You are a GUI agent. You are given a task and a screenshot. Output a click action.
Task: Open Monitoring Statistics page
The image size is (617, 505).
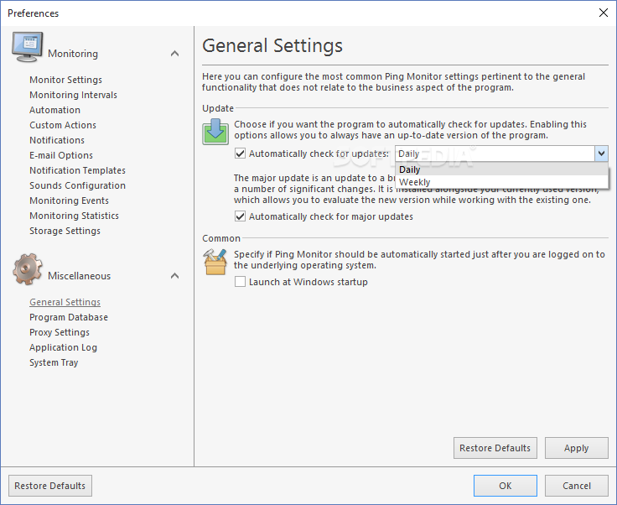pyautogui.click(x=74, y=216)
